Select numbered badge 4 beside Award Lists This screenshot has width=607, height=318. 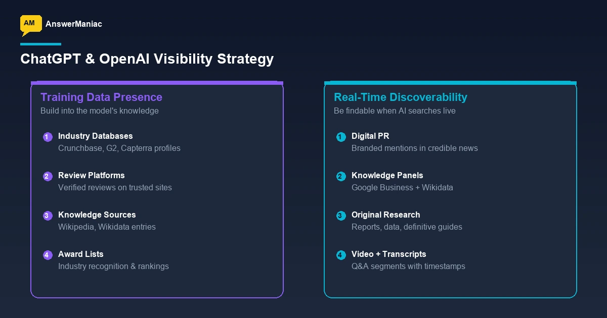(47, 255)
